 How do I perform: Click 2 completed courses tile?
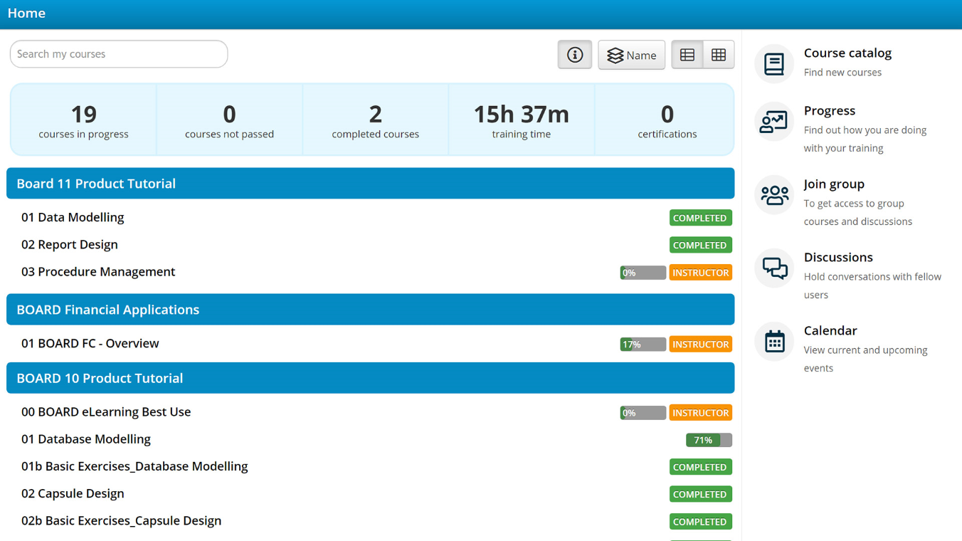[x=375, y=120]
